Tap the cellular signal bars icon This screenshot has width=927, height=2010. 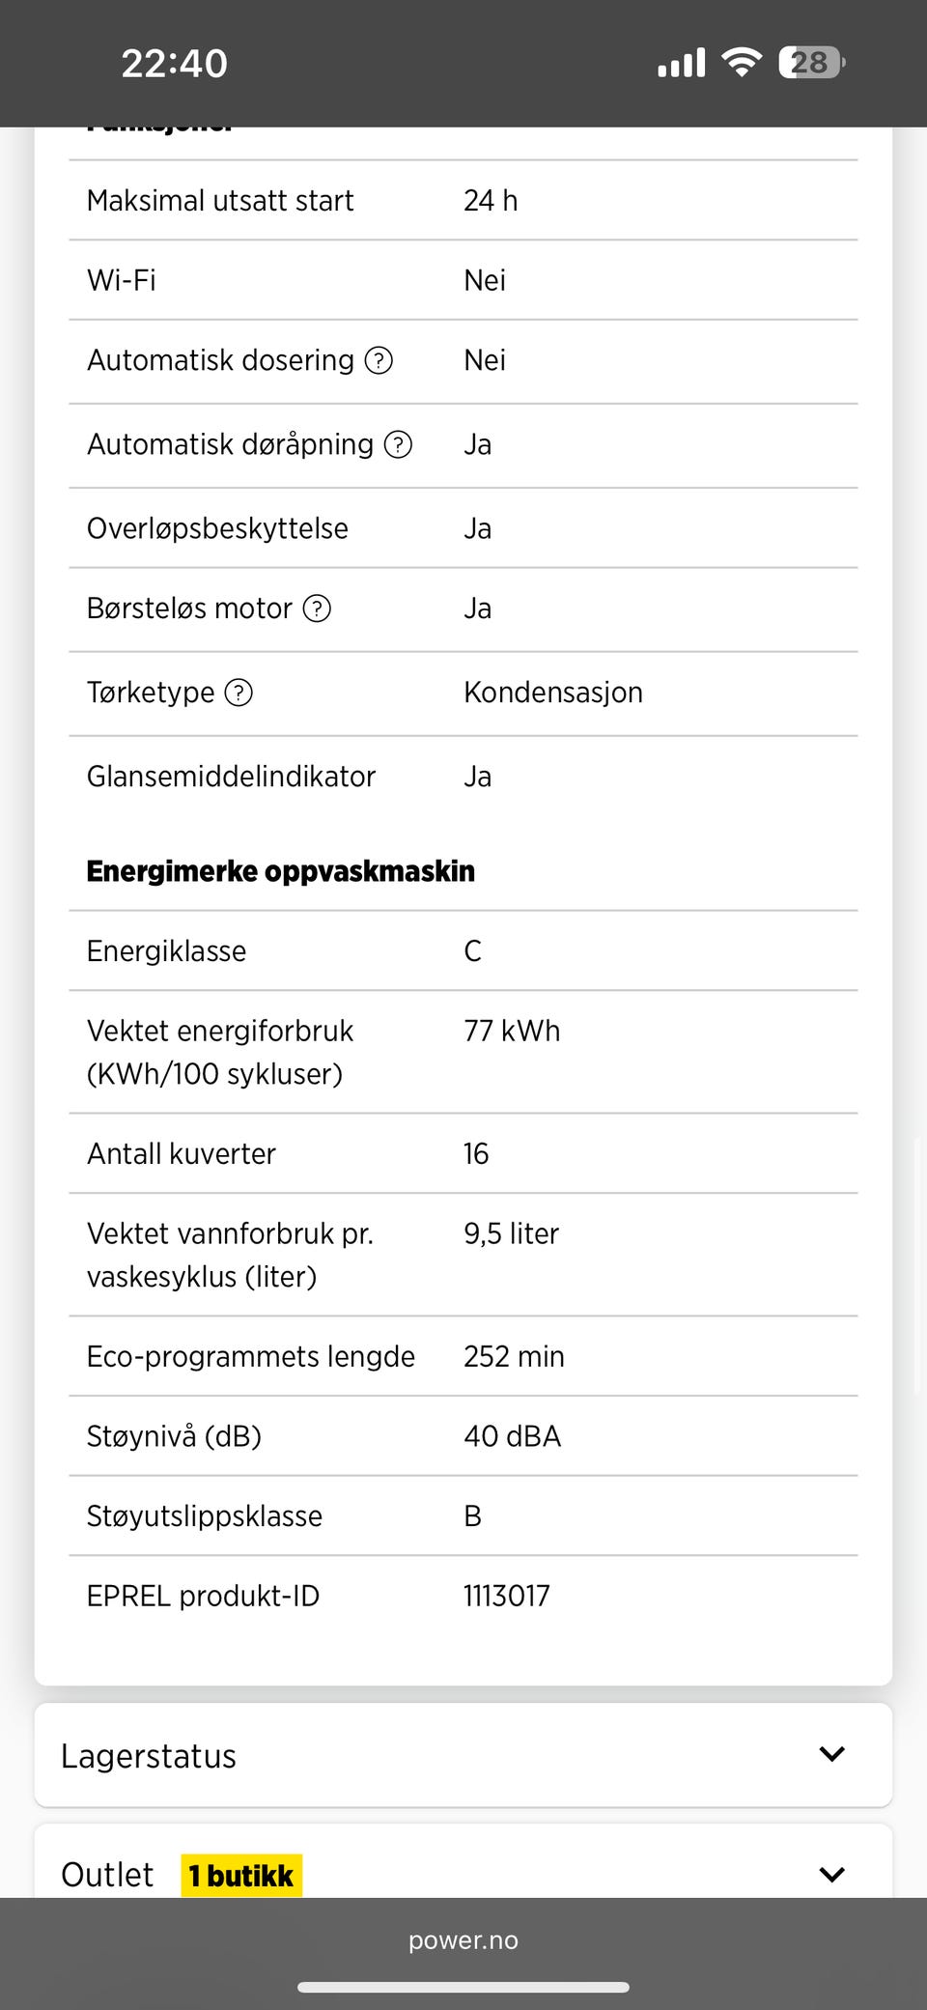tap(682, 63)
